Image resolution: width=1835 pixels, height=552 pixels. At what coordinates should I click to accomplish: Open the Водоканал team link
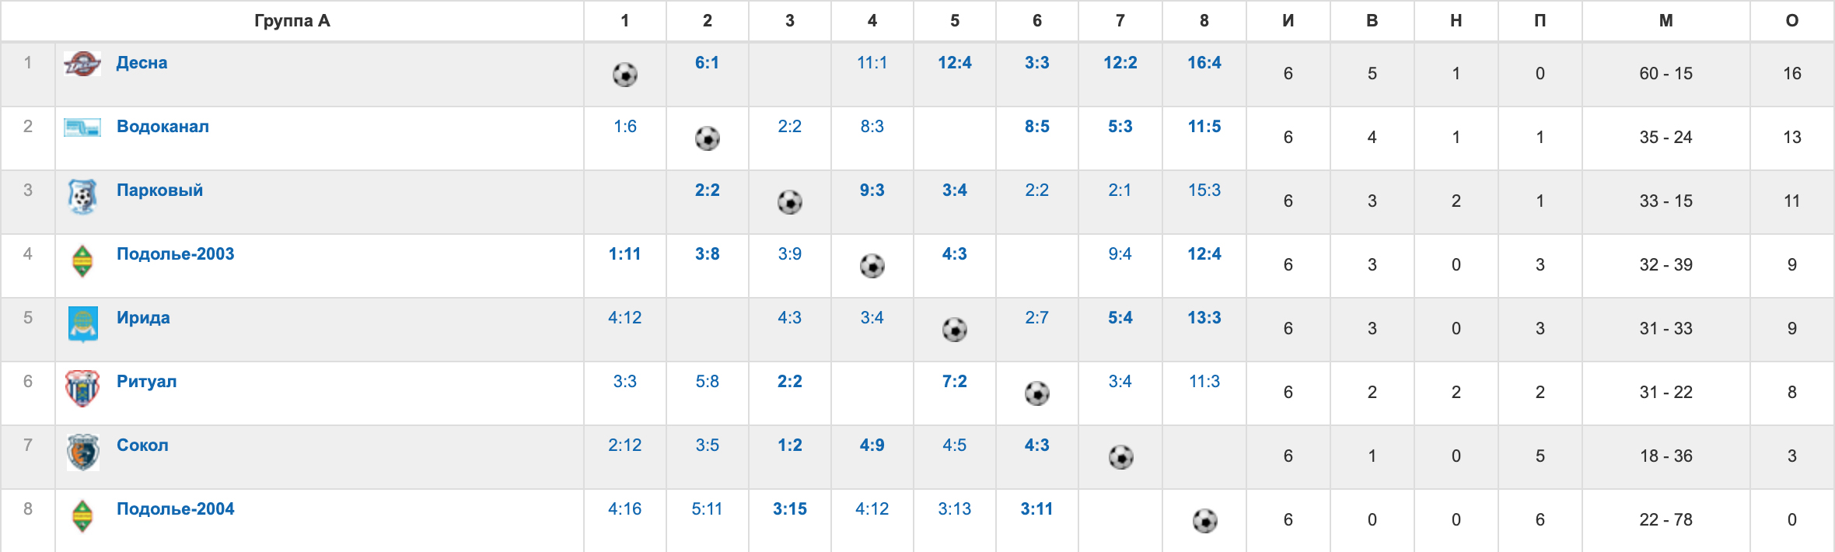click(x=163, y=127)
